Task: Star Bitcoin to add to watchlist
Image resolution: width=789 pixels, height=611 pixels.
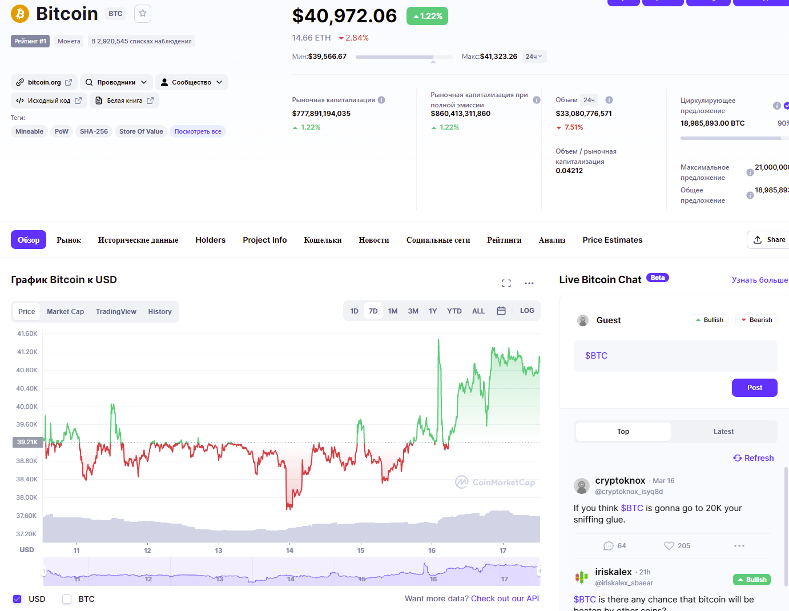Action: [x=143, y=14]
